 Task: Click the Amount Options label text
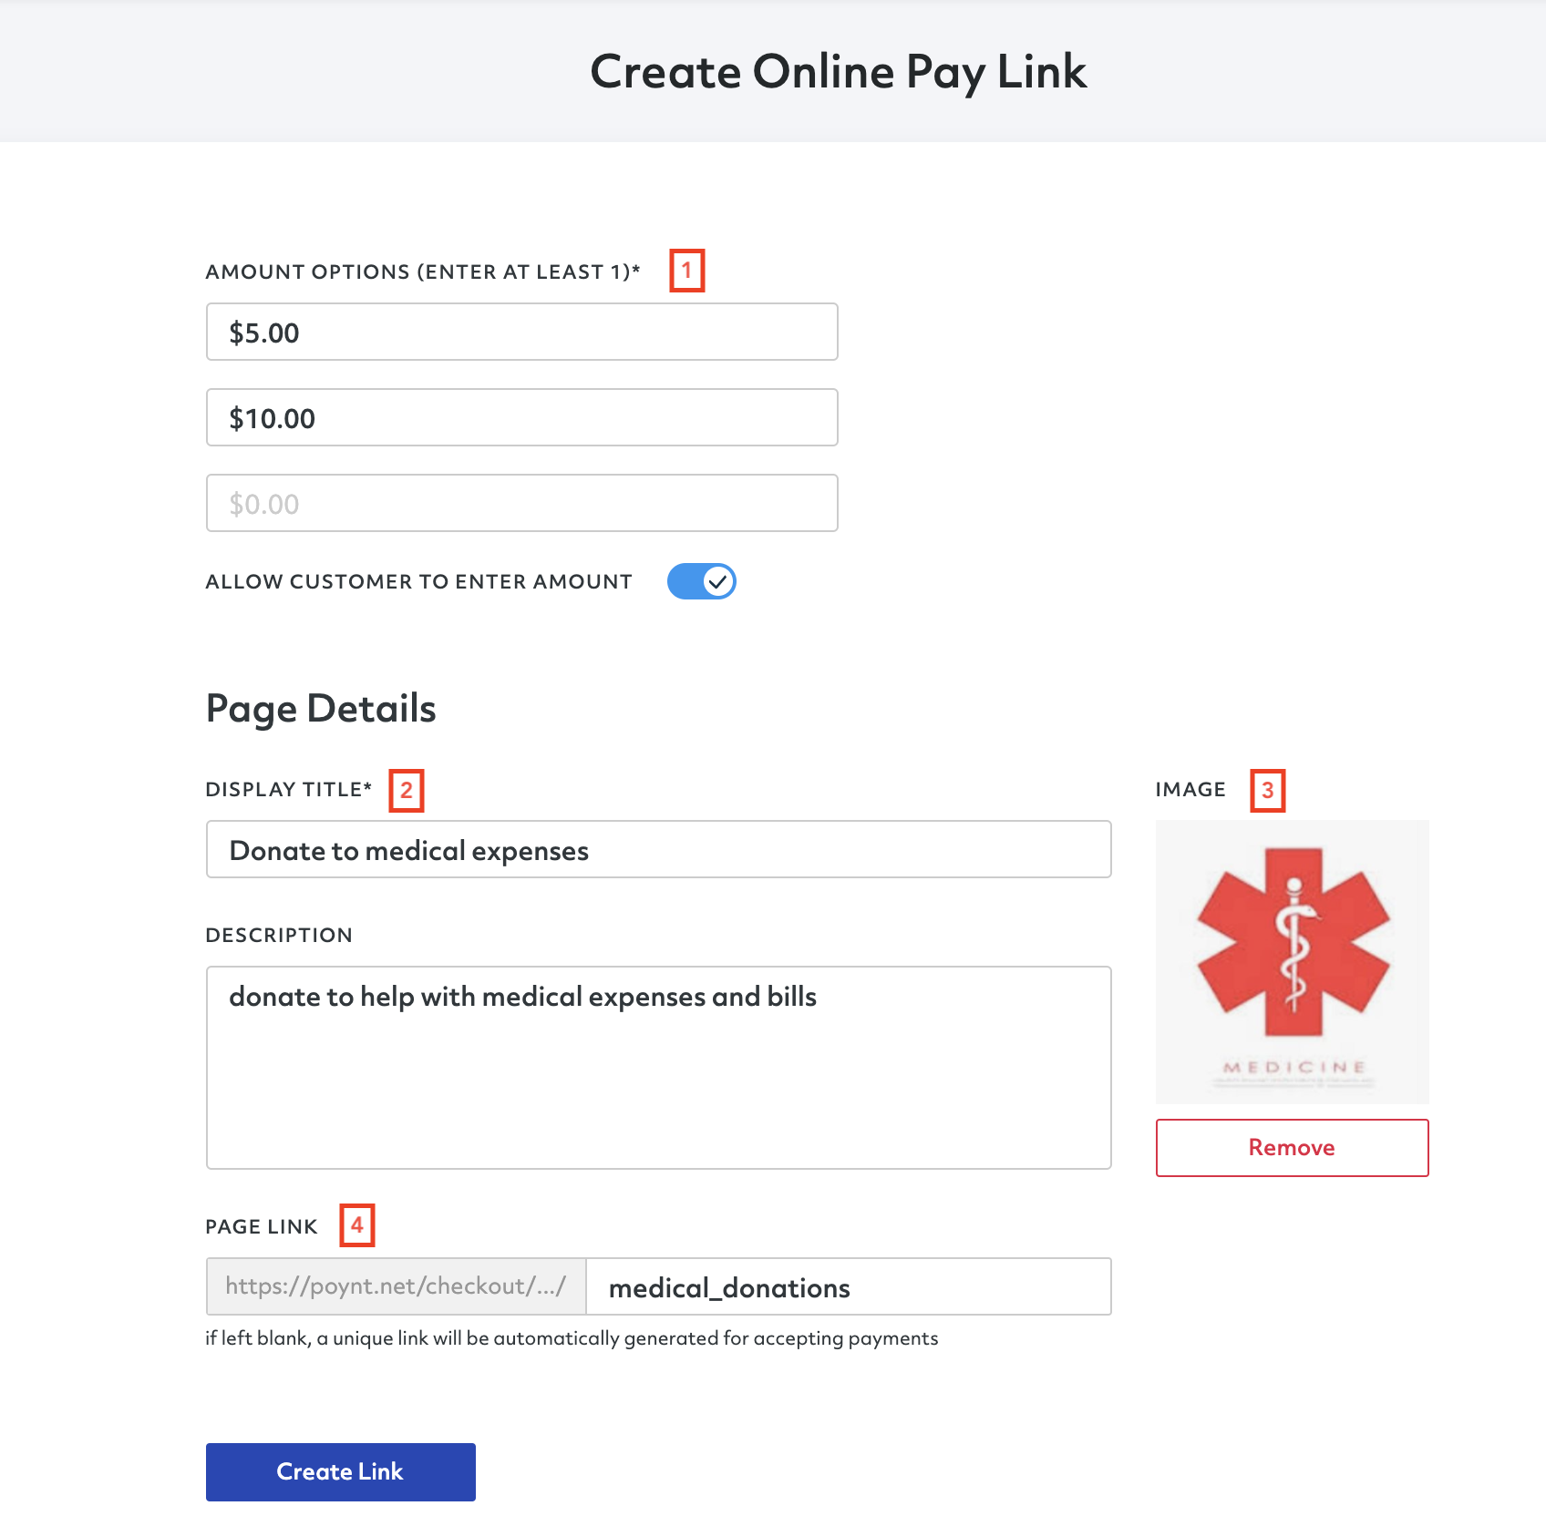pos(423,271)
